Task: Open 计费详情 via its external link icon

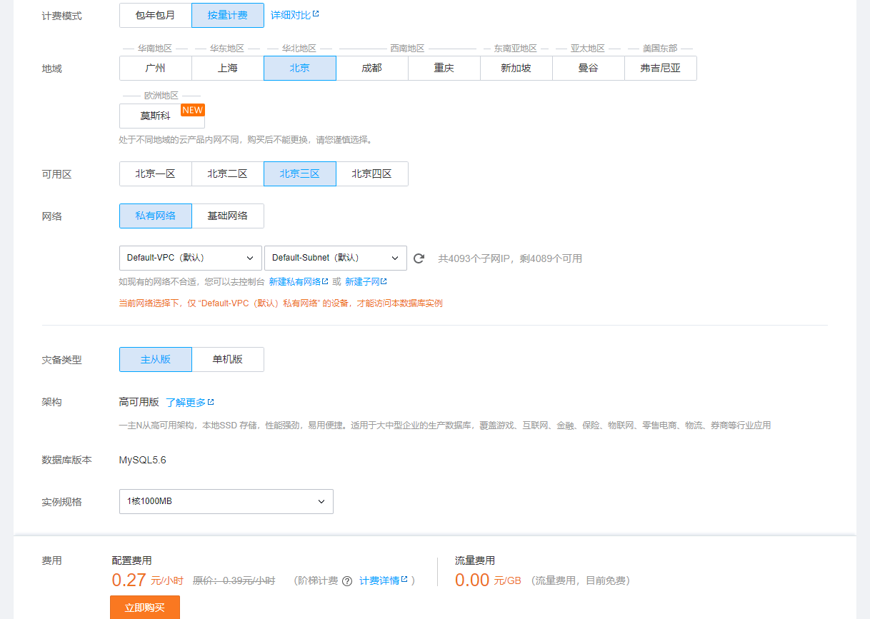Action: [405, 579]
